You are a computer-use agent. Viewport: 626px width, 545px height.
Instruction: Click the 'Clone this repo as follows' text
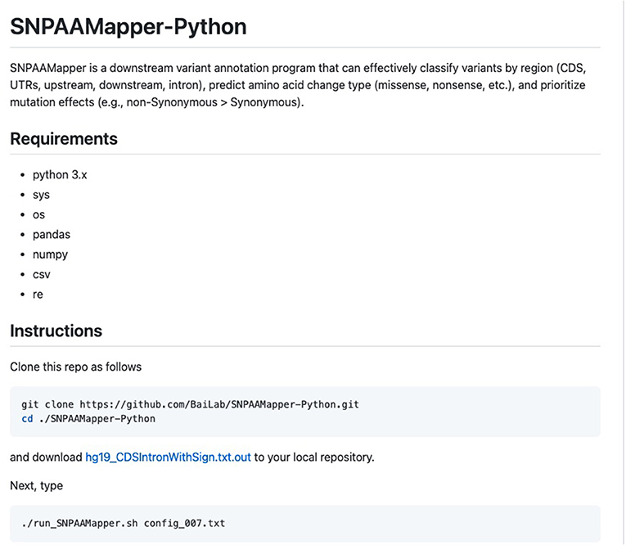(x=76, y=367)
